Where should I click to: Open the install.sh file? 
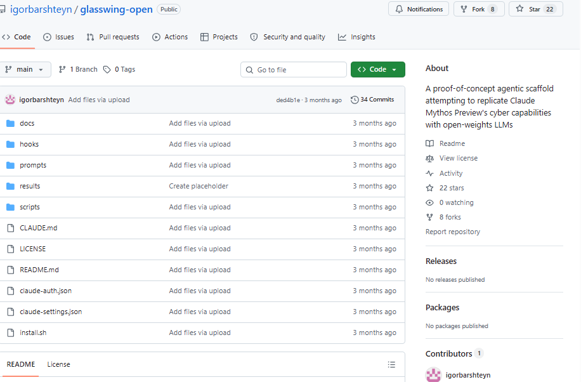click(x=33, y=333)
